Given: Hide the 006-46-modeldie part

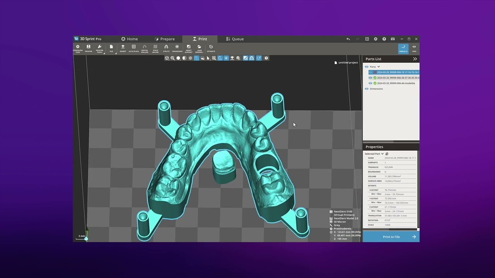Looking at the screenshot, I should 370,83.
